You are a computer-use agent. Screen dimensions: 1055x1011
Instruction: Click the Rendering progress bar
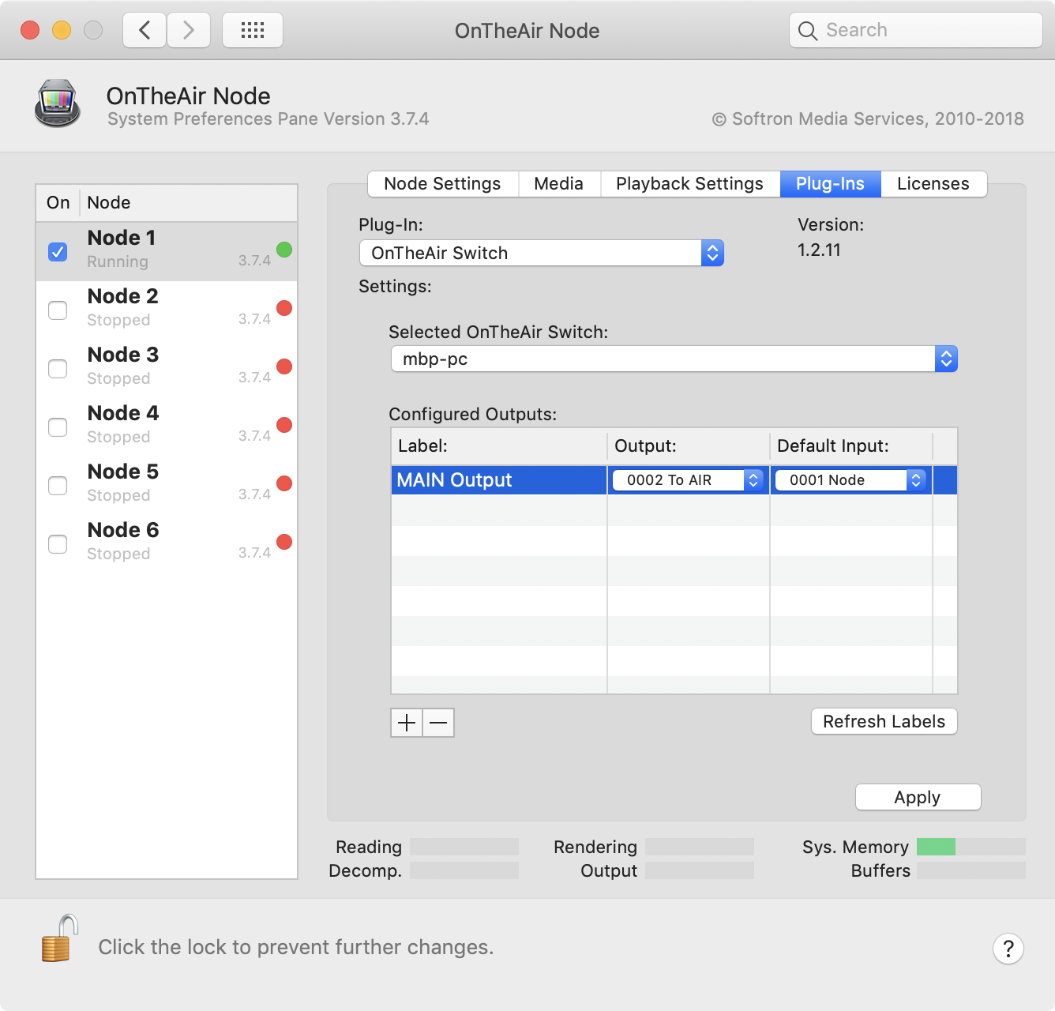click(700, 847)
